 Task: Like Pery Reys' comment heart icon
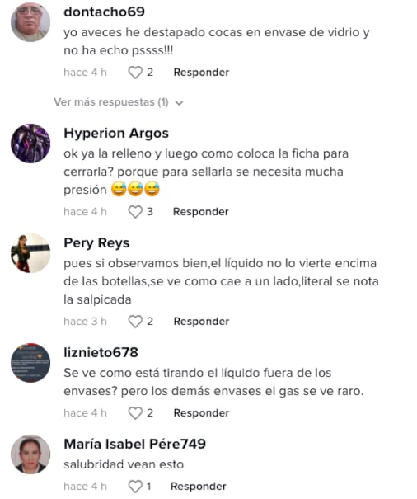click(x=135, y=322)
